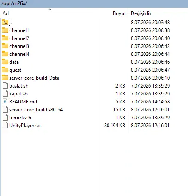Click the quest folder icon
The width and height of the screenshot is (188, 196).
(5, 70)
